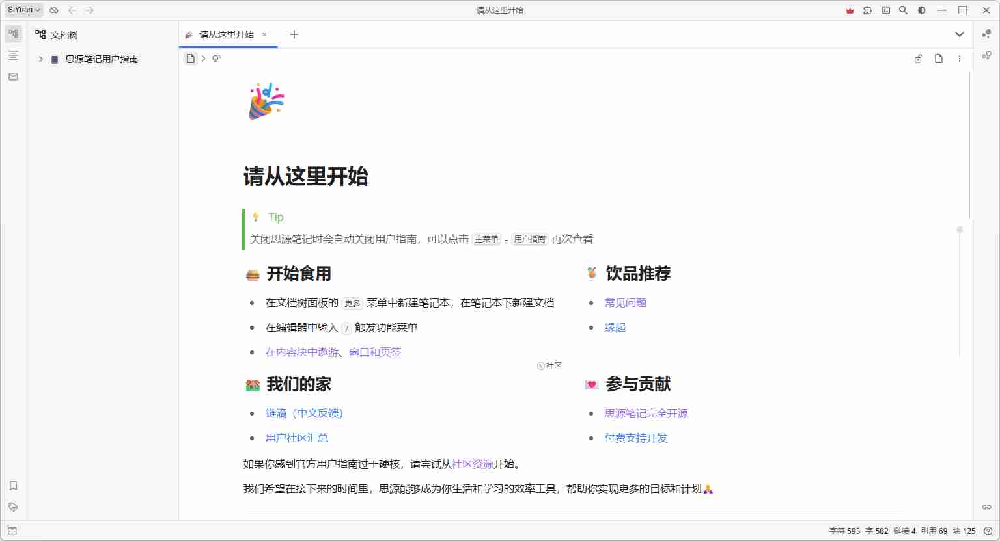The height and width of the screenshot is (541, 1000).
Task: Open the Inbox panel icon
Action: click(x=13, y=77)
